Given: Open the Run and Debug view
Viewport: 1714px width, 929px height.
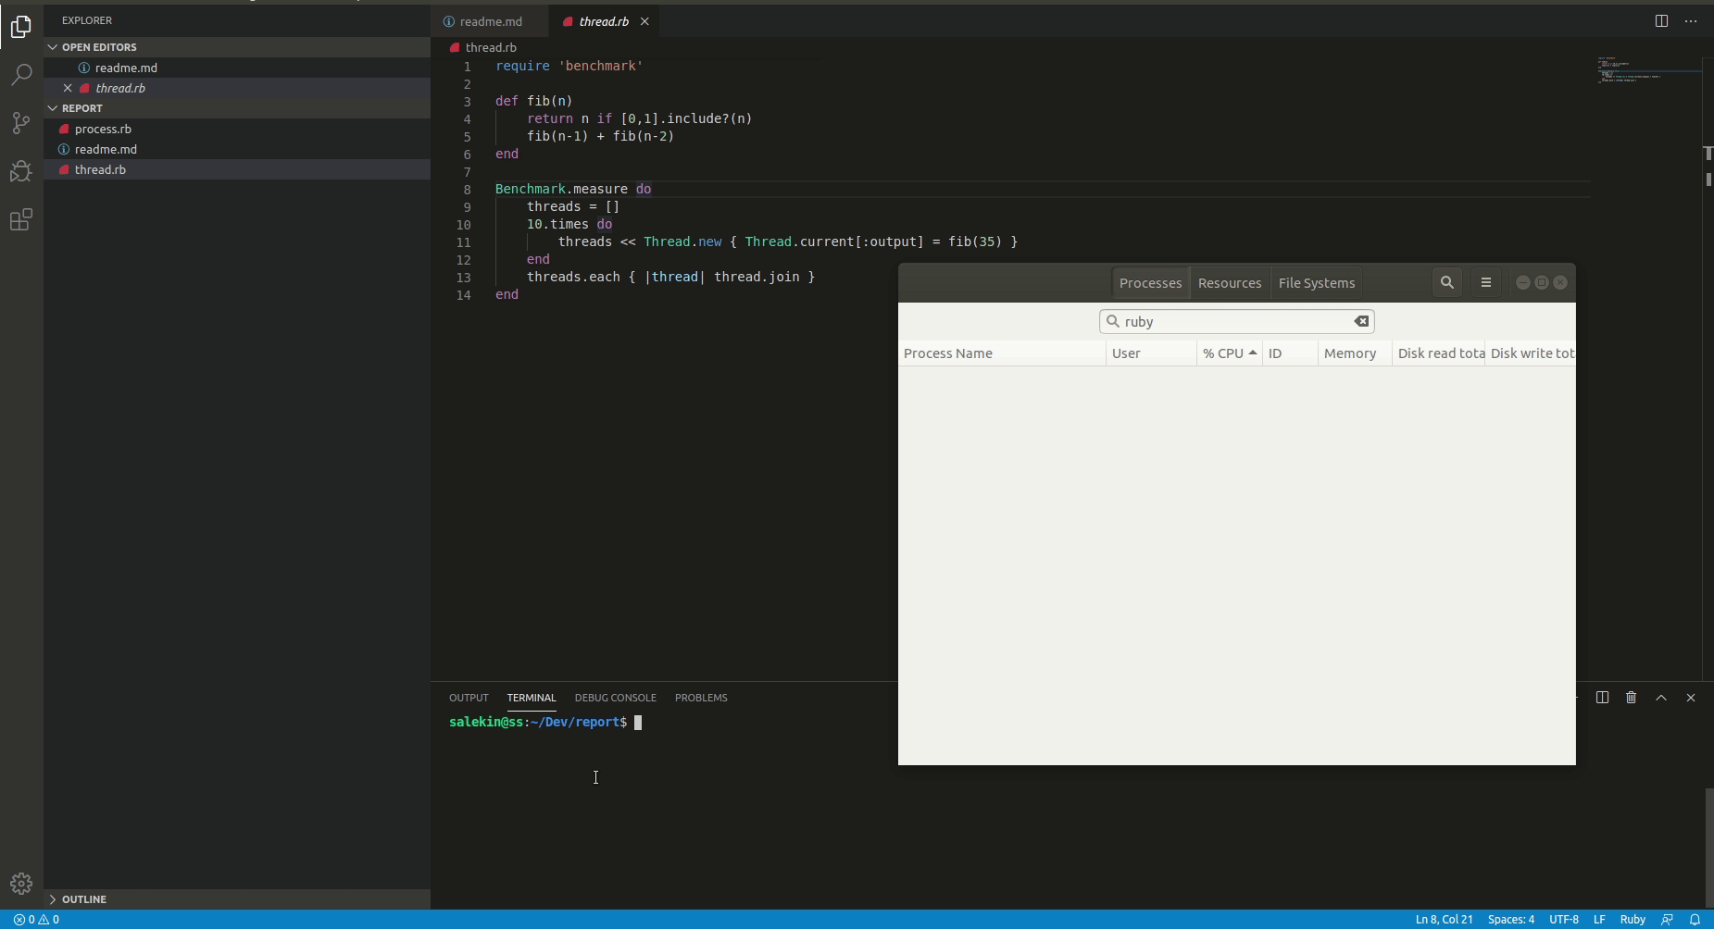Looking at the screenshot, I should pos(21,171).
